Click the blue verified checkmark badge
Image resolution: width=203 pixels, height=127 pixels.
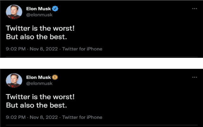[55, 9]
